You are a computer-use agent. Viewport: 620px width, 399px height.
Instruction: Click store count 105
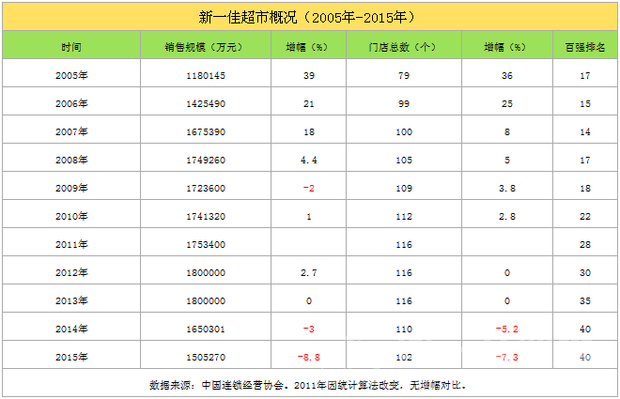(x=404, y=160)
